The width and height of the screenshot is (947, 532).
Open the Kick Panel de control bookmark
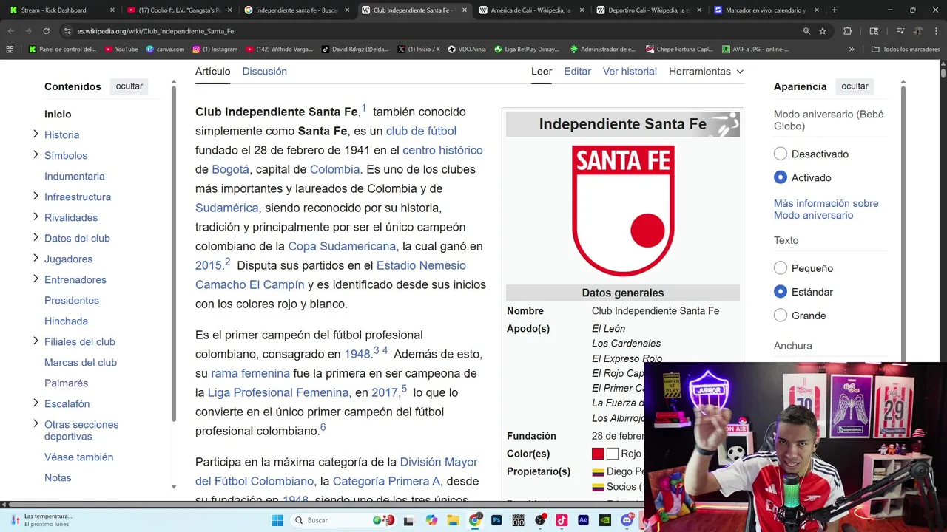[63, 50]
